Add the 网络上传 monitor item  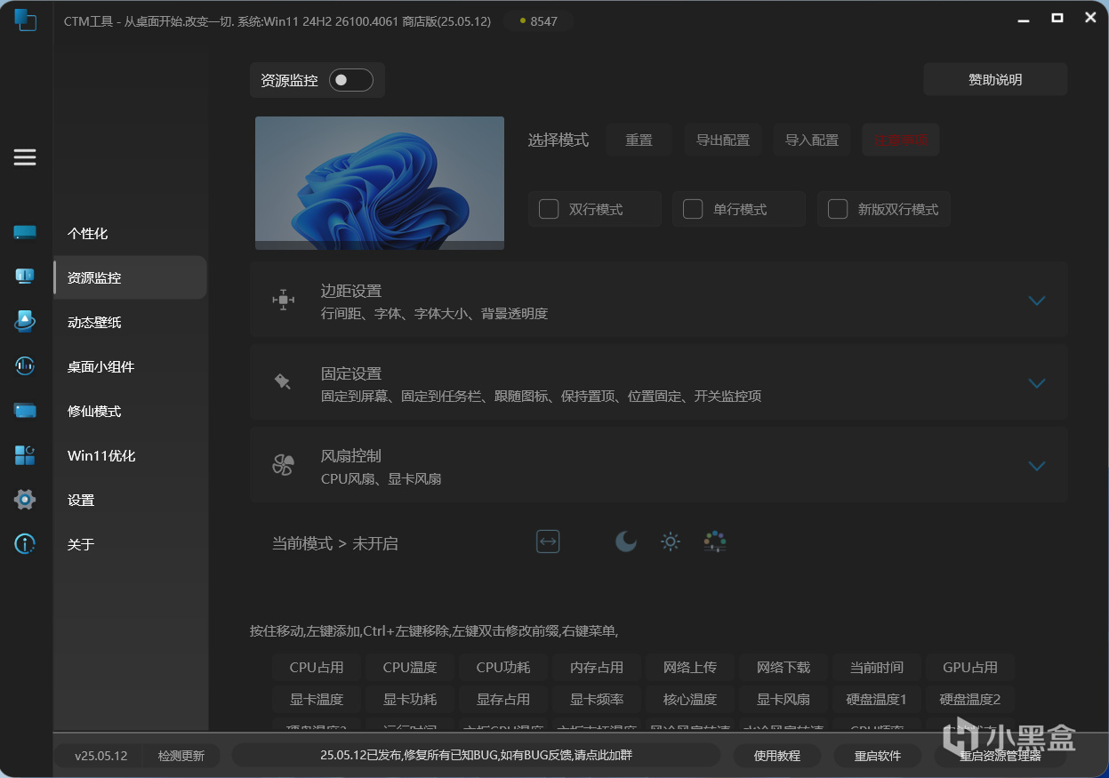click(x=690, y=667)
